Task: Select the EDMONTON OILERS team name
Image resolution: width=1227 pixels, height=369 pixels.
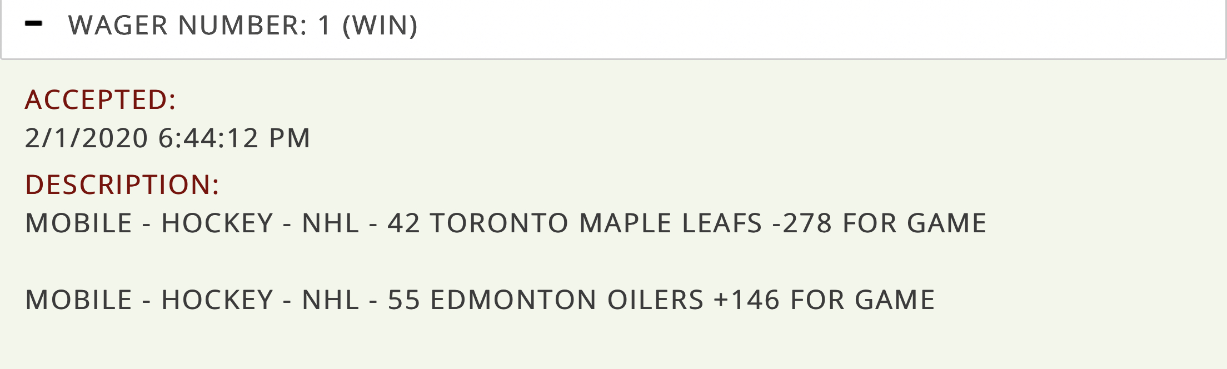Action: click(x=567, y=300)
